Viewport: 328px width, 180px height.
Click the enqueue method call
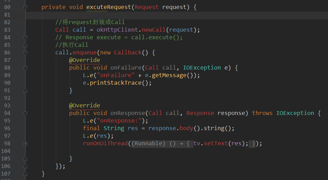click(x=85, y=53)
